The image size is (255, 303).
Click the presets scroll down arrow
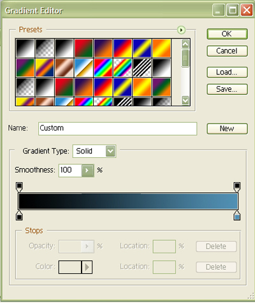[186, 100]
